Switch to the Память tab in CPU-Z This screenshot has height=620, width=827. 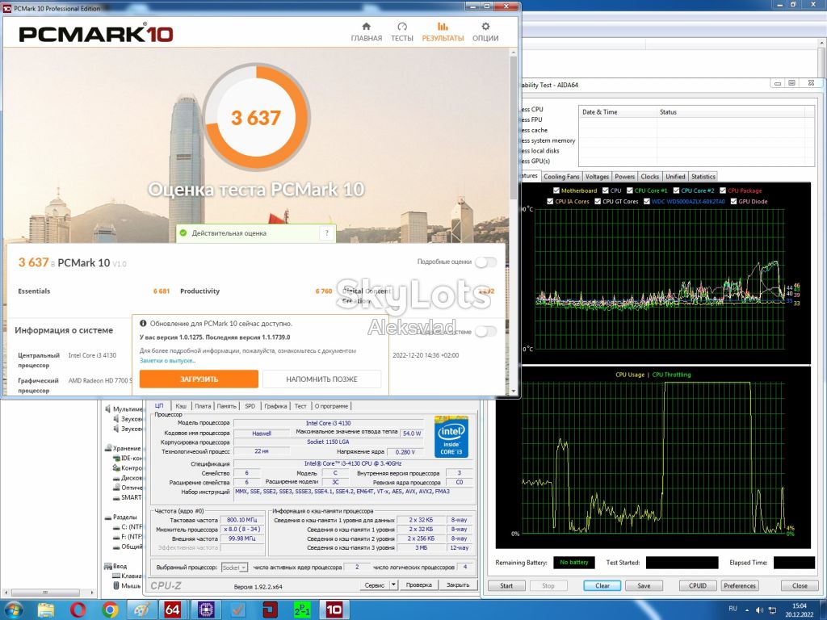[226, 406]
